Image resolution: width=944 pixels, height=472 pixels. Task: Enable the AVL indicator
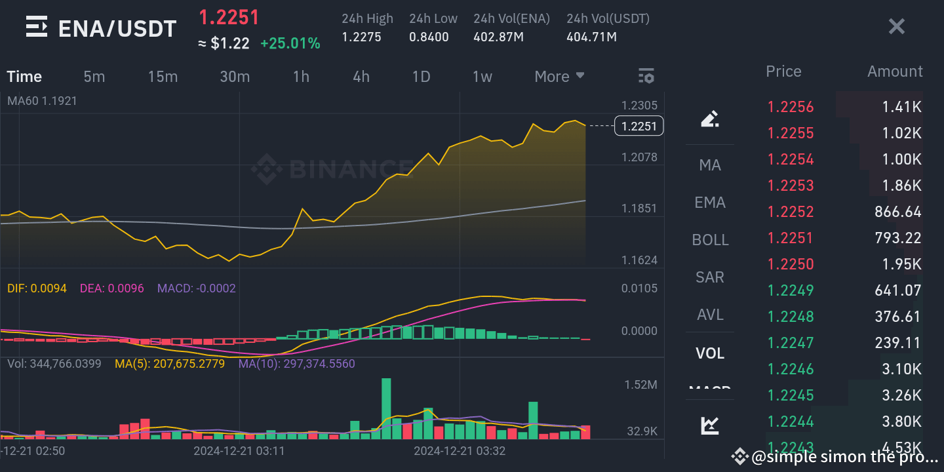pos(710,314)
